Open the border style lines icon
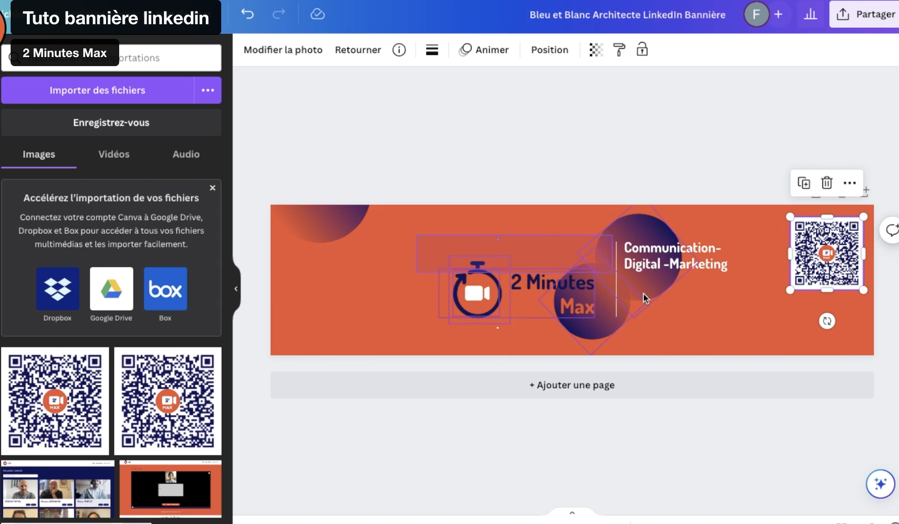Screen dimensions: 899x524 click(432, 50)
